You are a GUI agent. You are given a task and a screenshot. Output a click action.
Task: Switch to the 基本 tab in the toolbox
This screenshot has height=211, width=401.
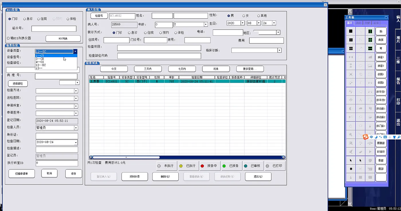350,23
